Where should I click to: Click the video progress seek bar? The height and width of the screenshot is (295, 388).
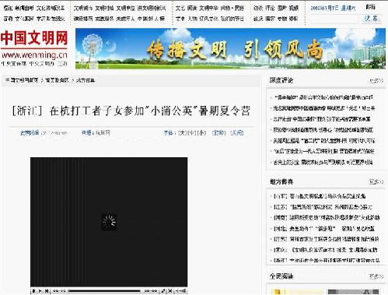104,291
